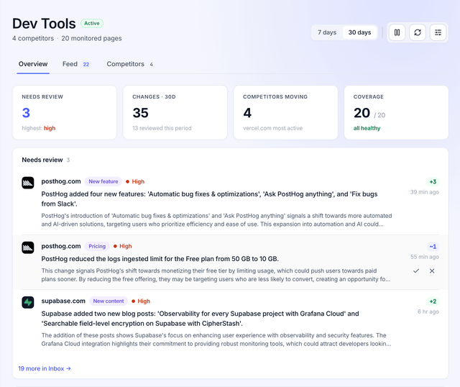Image resolution: width=460 pixels, height=387 pixels.
Task: Mark PostHog pricing change as reviewed checkmark
Action: (416, 270)
